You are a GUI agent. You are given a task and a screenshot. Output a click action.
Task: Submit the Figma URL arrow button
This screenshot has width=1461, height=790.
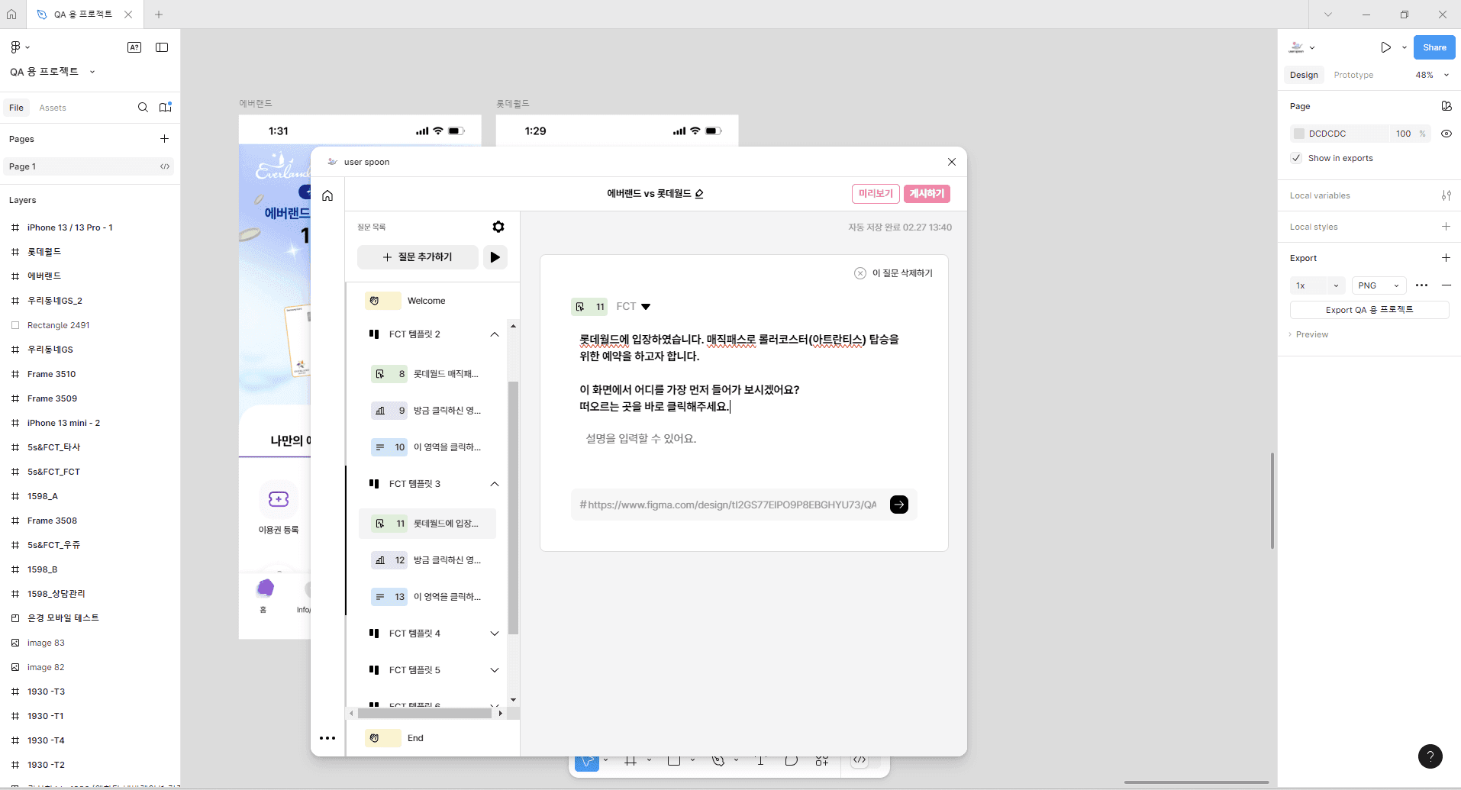[x=899, y=505]
